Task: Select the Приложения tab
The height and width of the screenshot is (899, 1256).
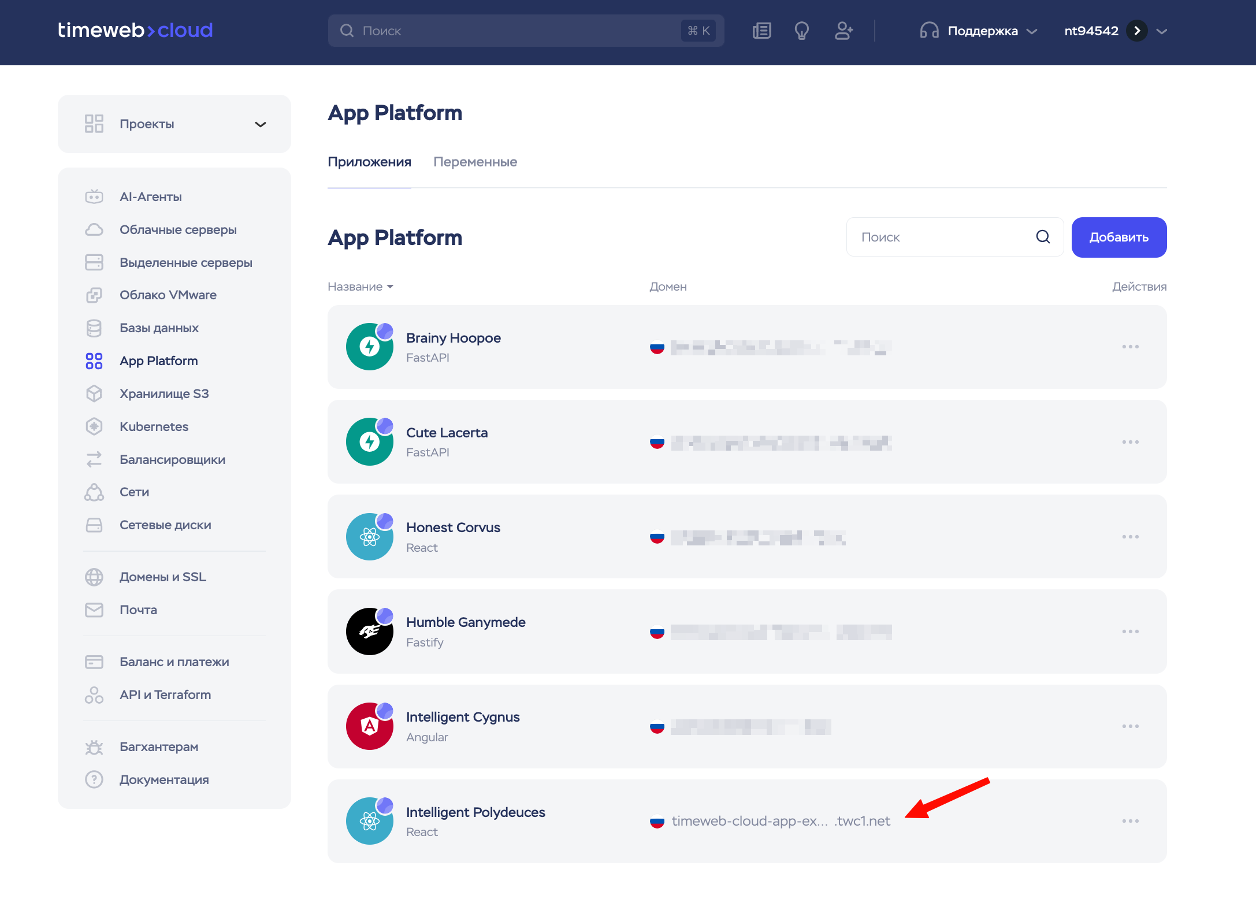Action: pos(369,162)
